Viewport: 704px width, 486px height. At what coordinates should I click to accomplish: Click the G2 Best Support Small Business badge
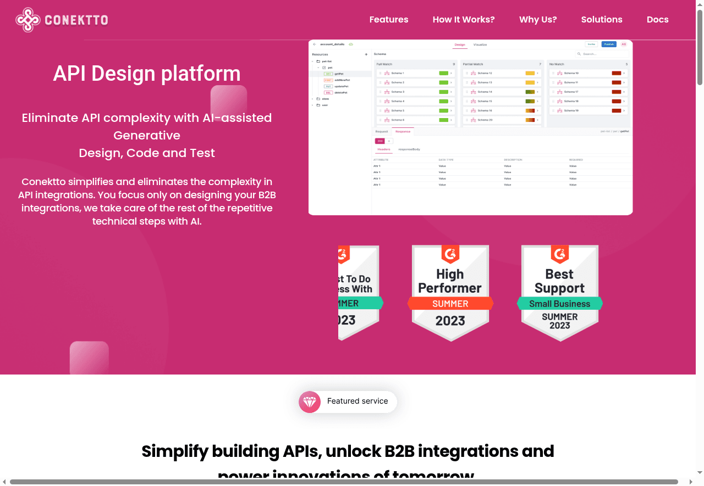pos(559,293)
